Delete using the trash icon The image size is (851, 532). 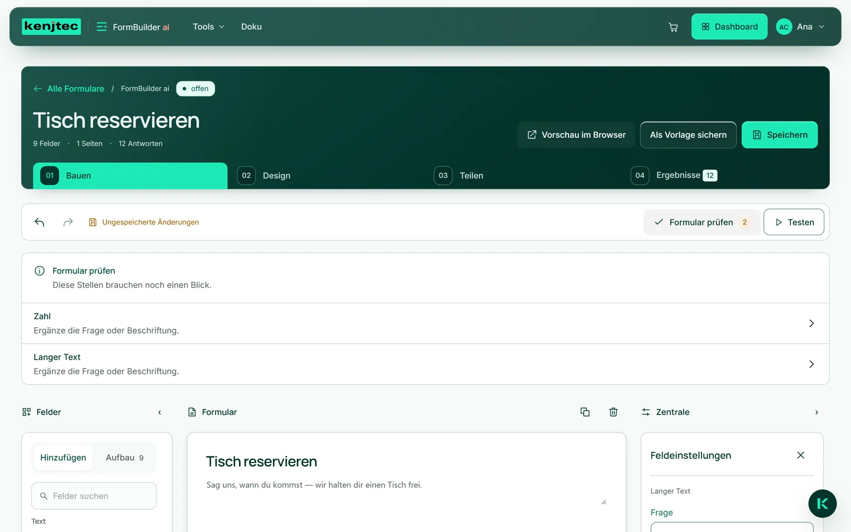[x=613, y=412]
